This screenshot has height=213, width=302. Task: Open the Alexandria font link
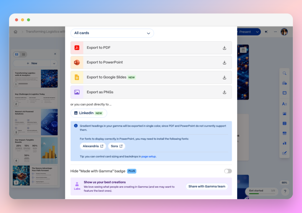pos(93,146)
